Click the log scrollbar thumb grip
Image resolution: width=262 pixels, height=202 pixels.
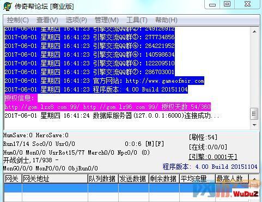tap(254, 114)
